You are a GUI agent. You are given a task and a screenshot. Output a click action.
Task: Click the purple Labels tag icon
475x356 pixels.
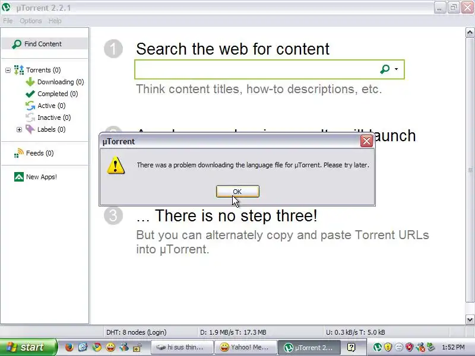(x=30, y=129)
